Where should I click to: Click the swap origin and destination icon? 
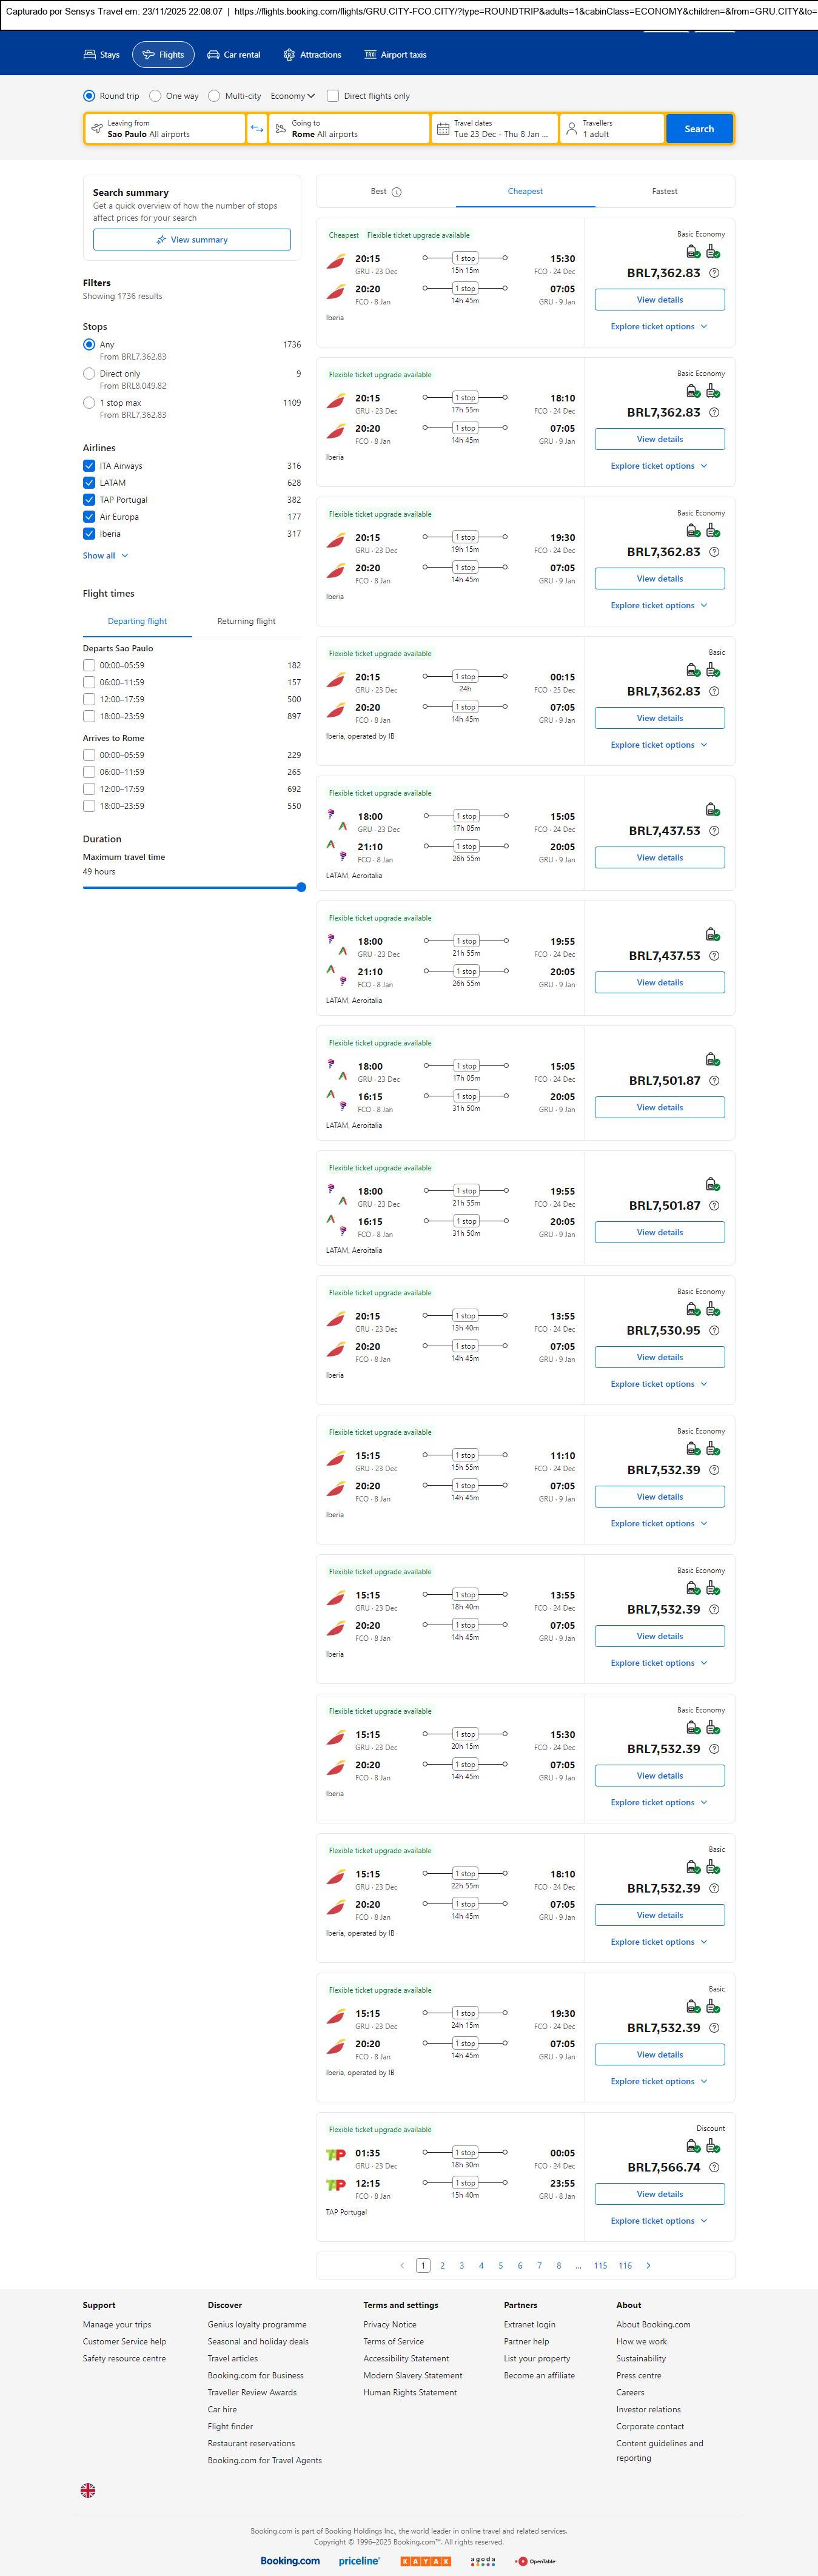[257, 129]
